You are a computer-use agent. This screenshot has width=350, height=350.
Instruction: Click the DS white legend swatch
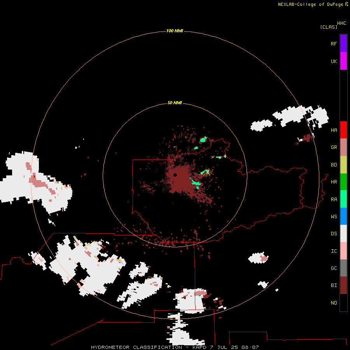[x=343, y=233]
